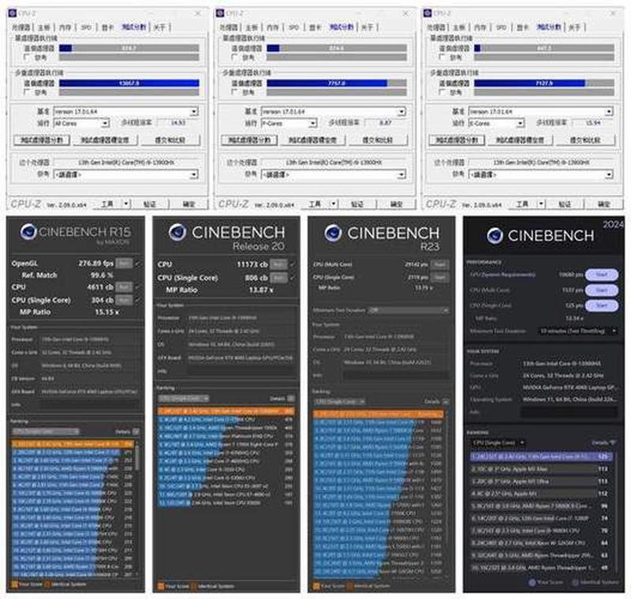The width and height of the screenshot is (631, 599).
Task: Open benchmark version 17.01.64 dropdown in All Cores window
Action: click(126, 111)
